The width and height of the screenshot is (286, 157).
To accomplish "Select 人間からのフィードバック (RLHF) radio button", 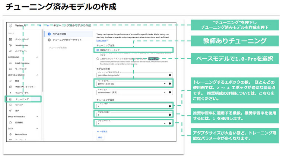I will pos(98,59).
